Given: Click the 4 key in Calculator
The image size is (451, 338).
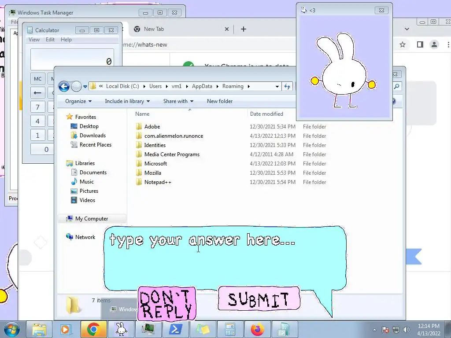Looking at the screenshot, I should [x=38, y=121].
